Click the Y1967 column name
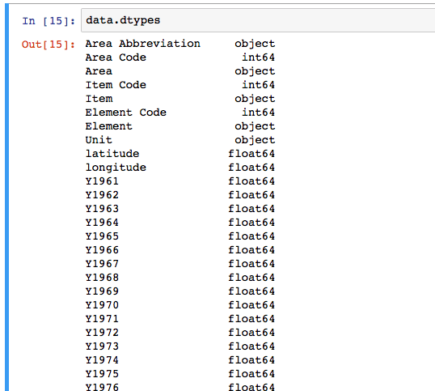435x391 pixels. pos(102,264)
